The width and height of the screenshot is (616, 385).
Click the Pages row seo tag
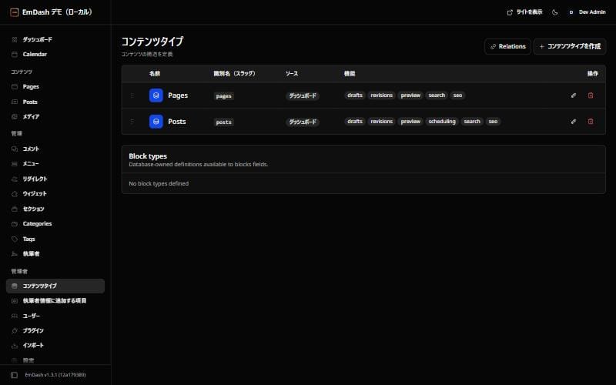tap(457, 95)
